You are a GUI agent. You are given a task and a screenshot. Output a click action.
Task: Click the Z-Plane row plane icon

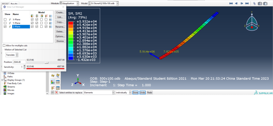10,27
